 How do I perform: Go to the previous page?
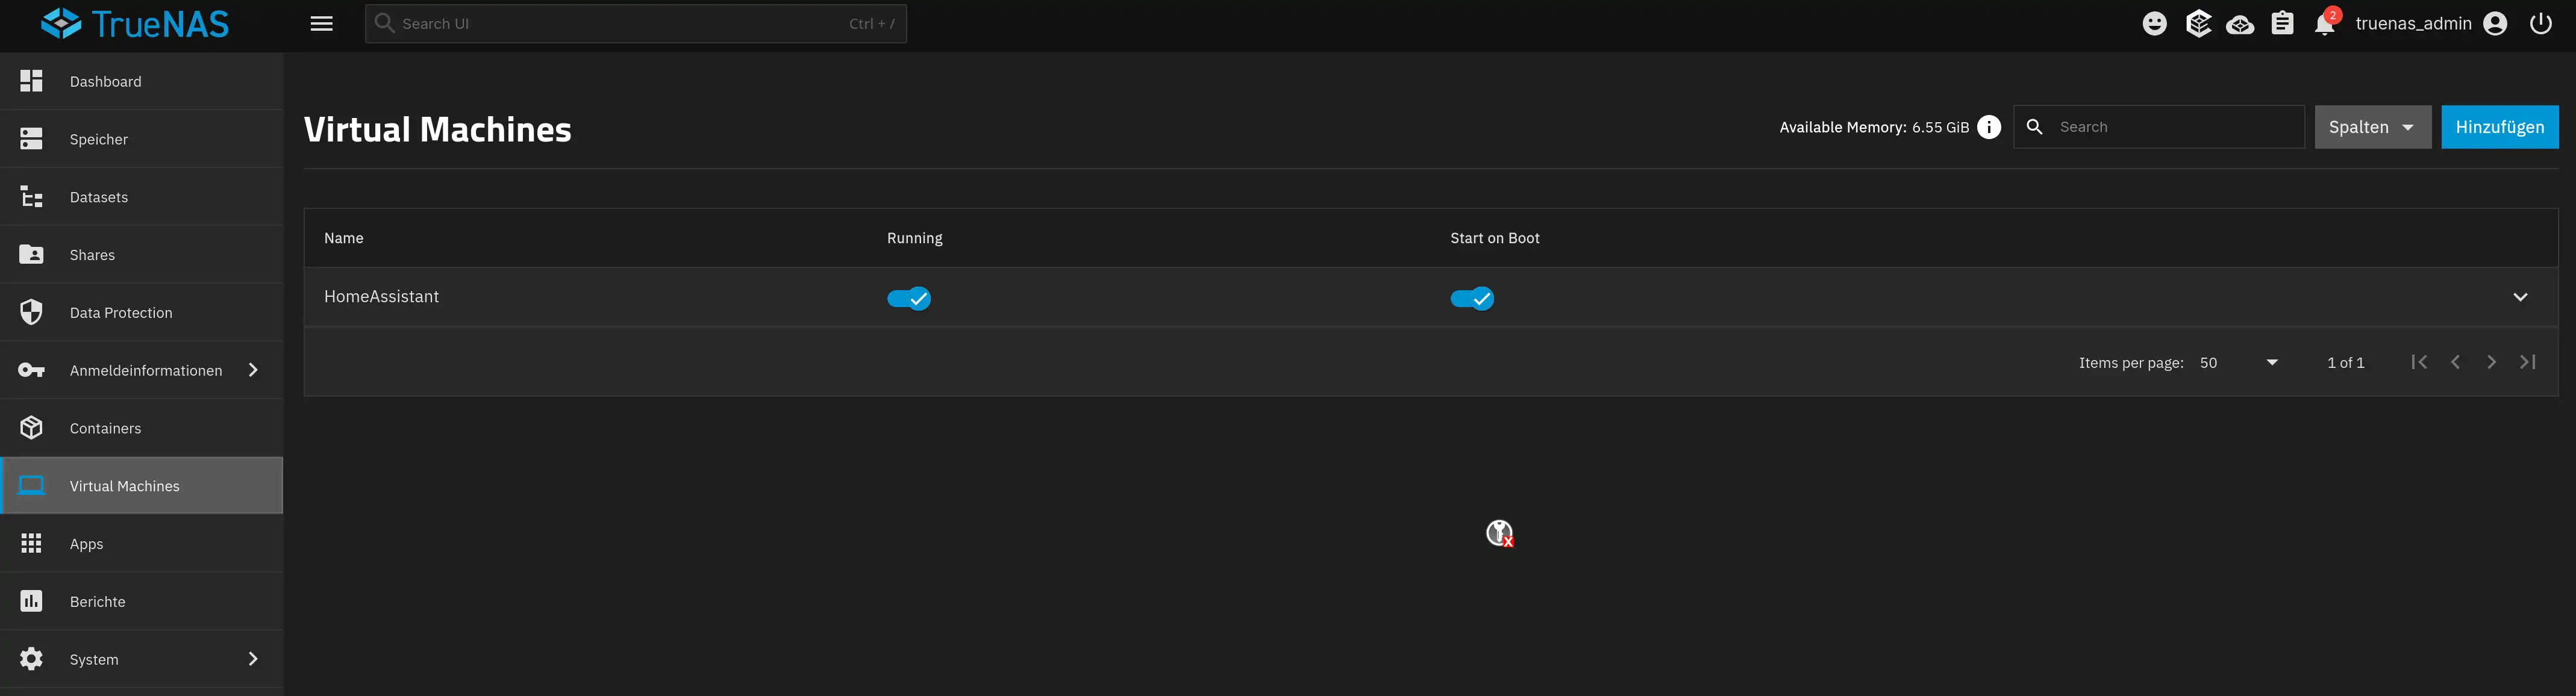tap(2455, 362)
